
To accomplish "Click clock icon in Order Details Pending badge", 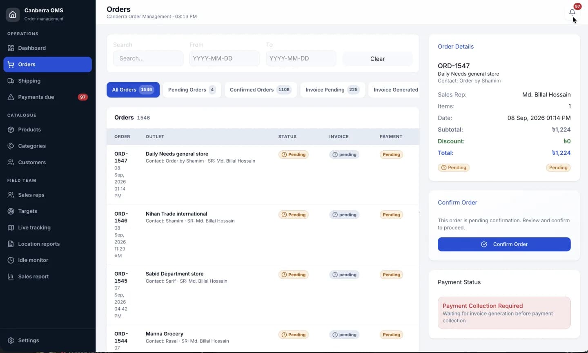I will click(x=444, y=168).
